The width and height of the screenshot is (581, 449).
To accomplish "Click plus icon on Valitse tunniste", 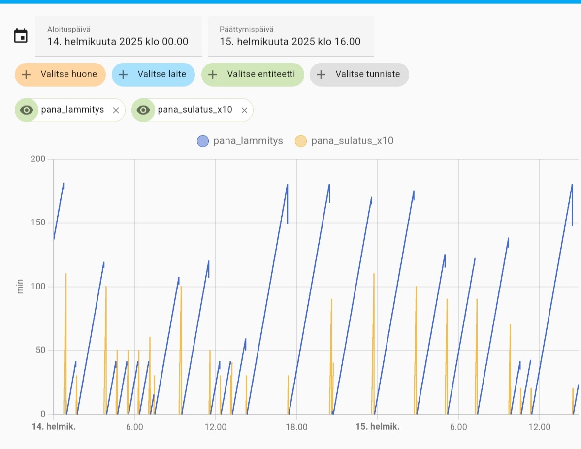I will 321,75.
